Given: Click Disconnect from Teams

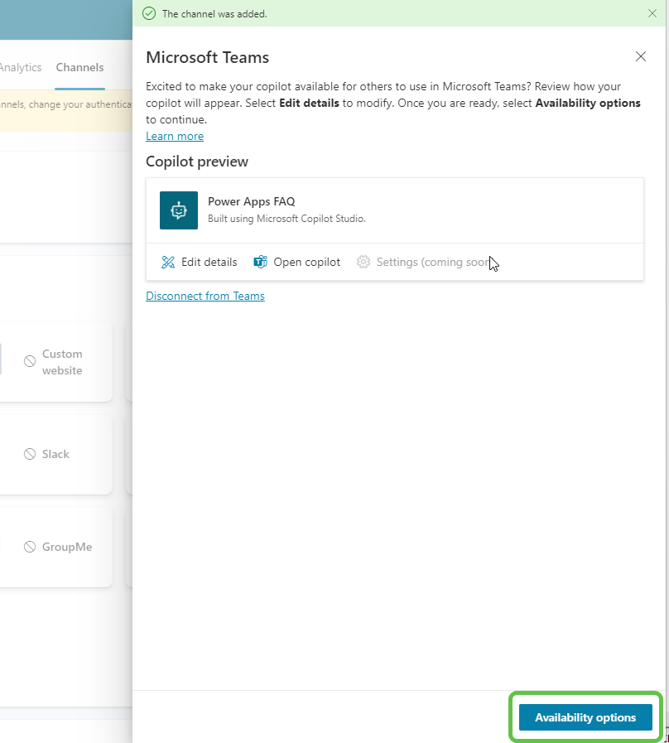Looking at the screenshot, I should [205, 296].
